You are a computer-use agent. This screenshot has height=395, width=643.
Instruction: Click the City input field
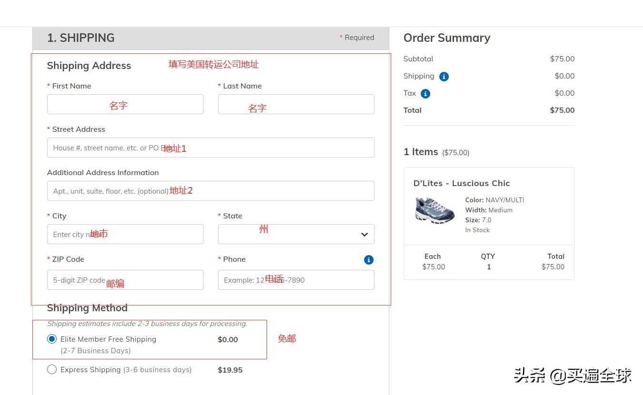(125, 234)
